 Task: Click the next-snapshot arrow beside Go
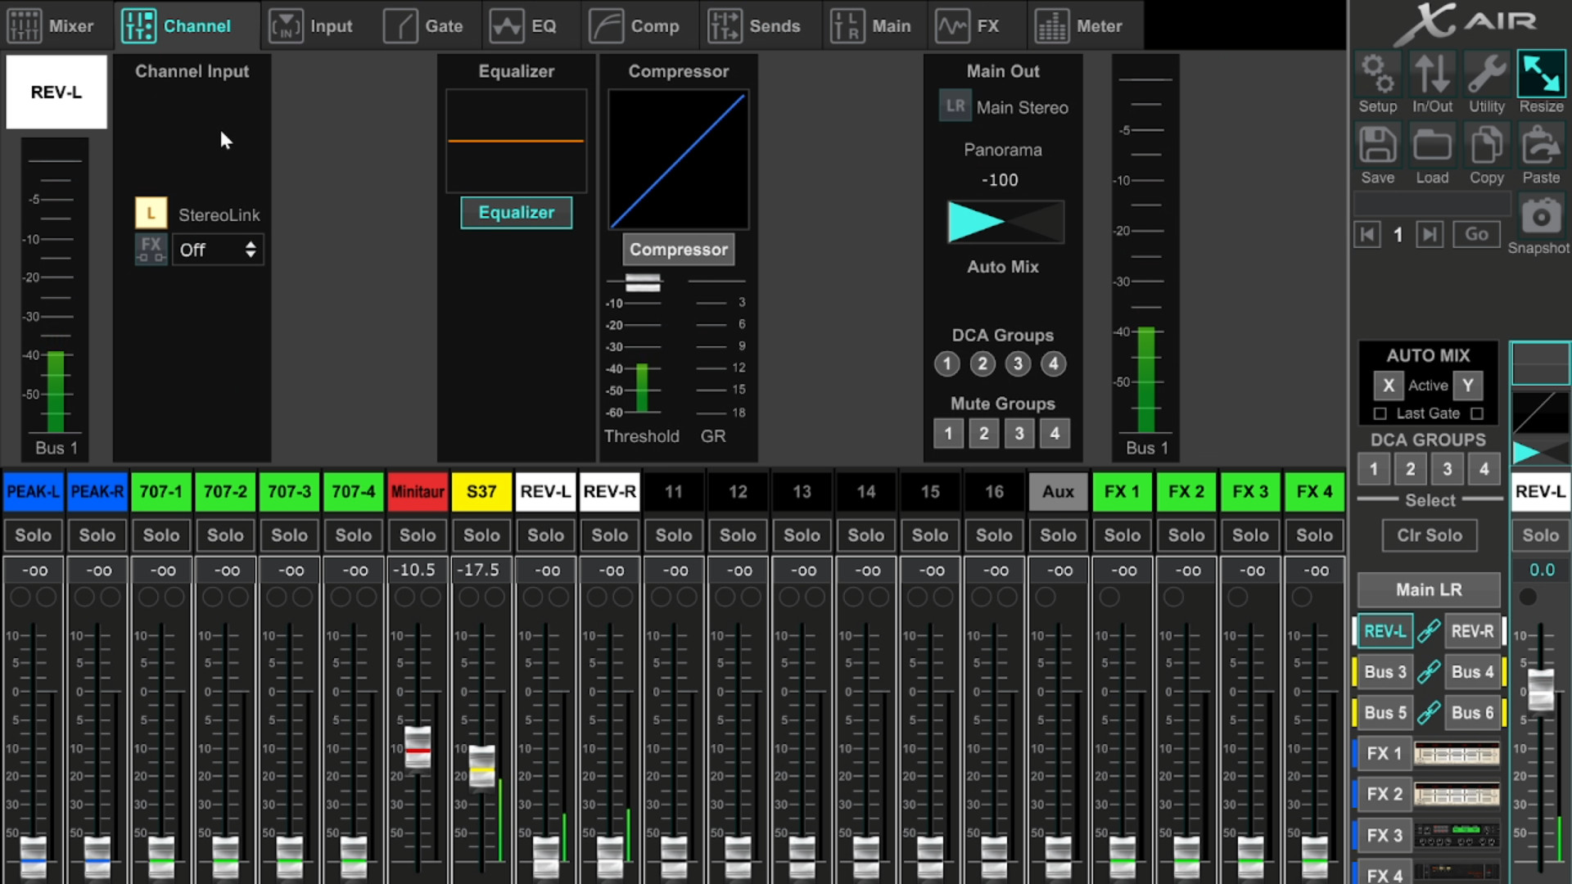pos(1430,234)
